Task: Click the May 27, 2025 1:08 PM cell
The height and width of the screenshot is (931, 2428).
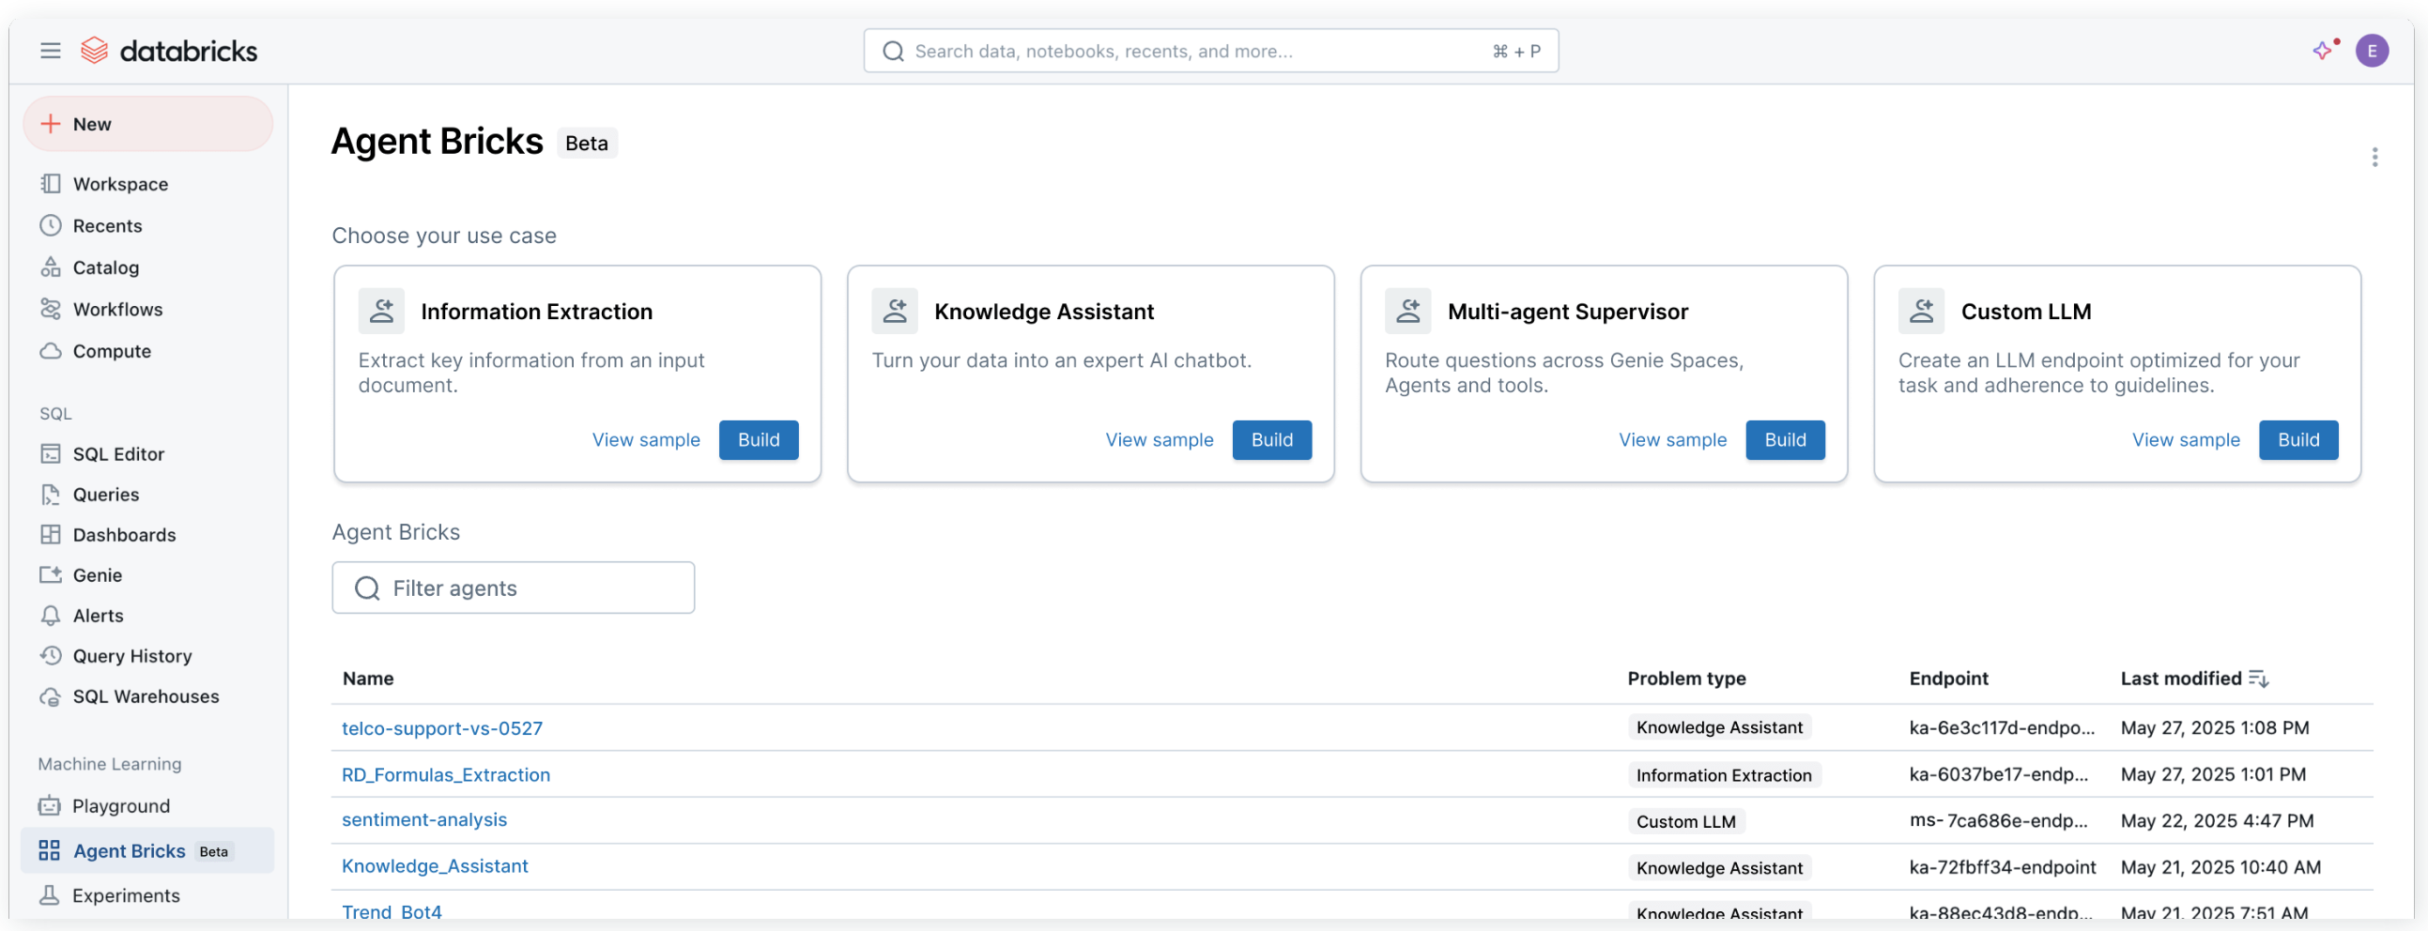Action: click(2215, 727)
